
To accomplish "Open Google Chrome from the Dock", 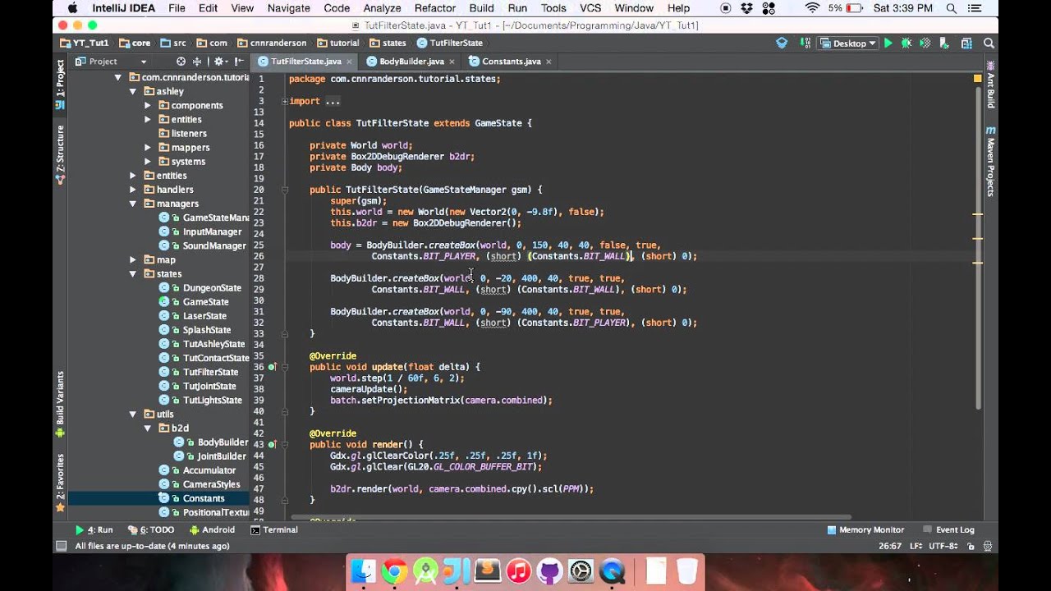I will (394, 571).
